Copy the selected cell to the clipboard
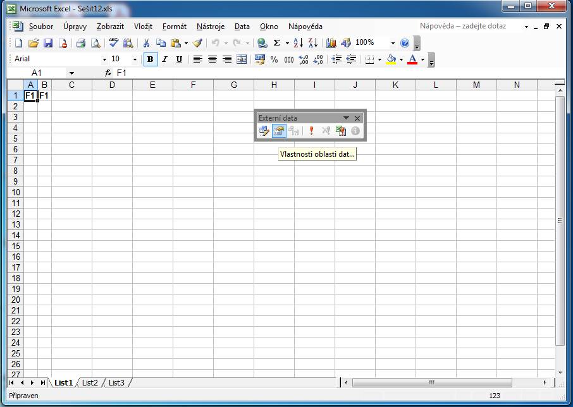This screenshot has height=407, width=573. point(161,43)
